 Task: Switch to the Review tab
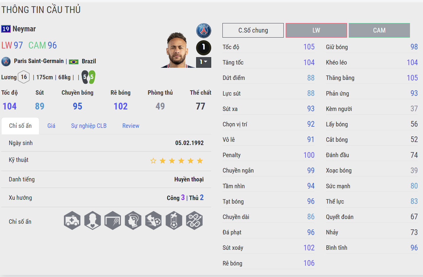click(x=131, y=126)
